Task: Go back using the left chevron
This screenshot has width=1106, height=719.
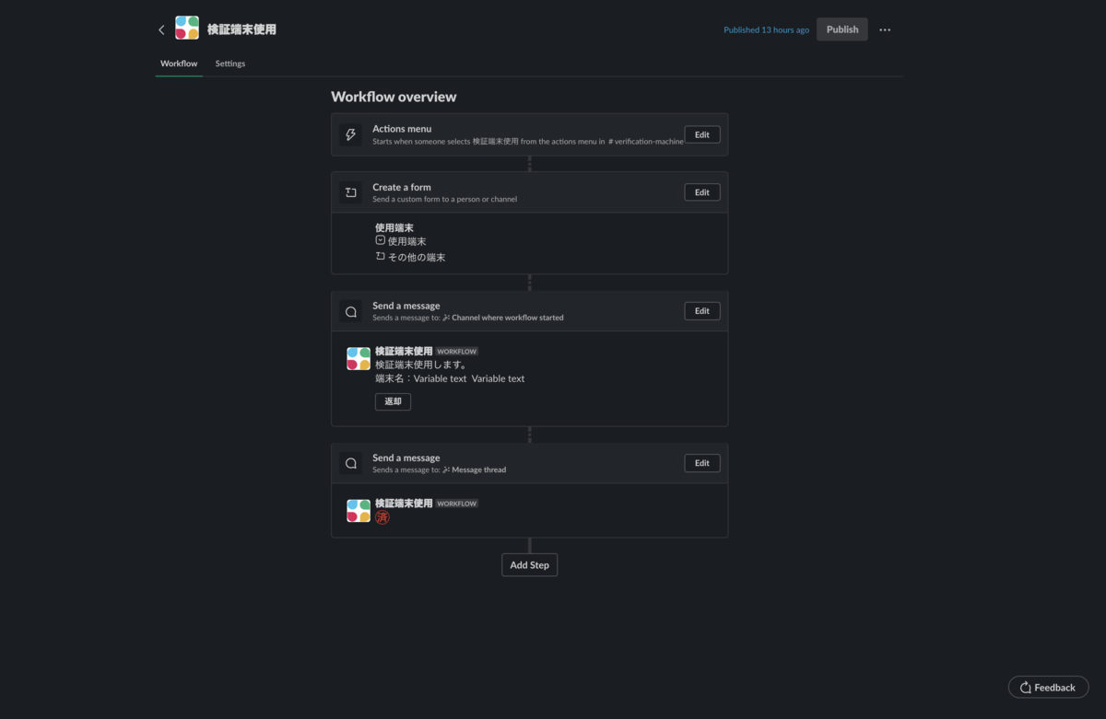Action: pos(161,29)
